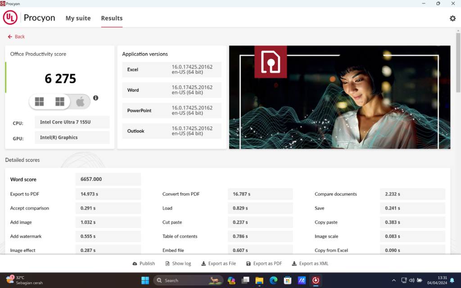
Task: Click the info icon beside the score selector
Action: 95,98
